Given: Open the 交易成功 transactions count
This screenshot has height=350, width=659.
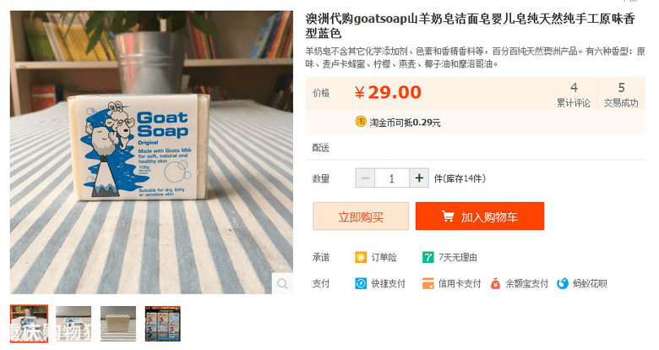Looking at the screenshot, I should tap(621, 95).
